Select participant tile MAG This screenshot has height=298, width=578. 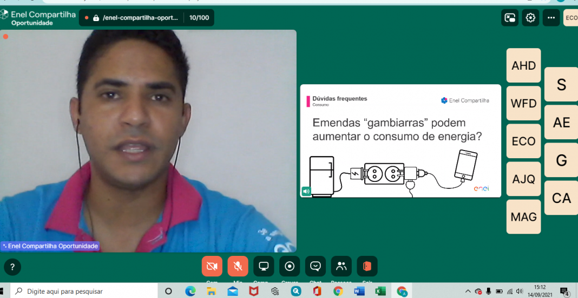click(x=523, y=217)
